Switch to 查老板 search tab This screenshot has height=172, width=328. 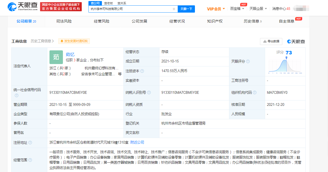pos(109,3)
